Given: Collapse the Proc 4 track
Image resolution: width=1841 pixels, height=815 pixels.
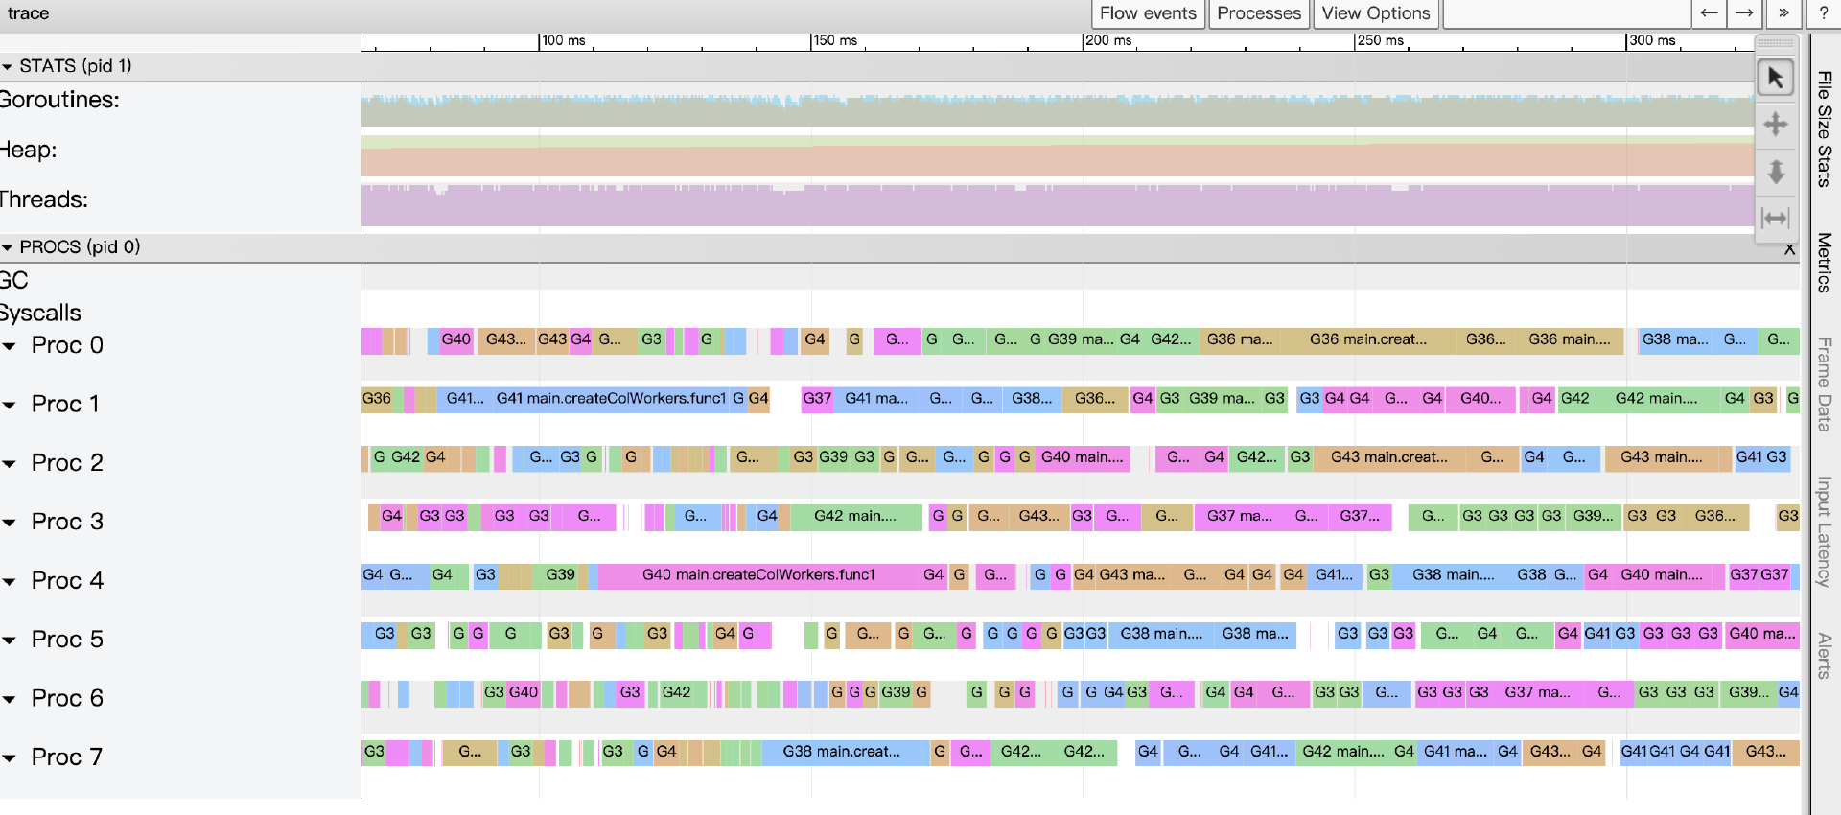Looking at the screenshot, I should (10, 582).
